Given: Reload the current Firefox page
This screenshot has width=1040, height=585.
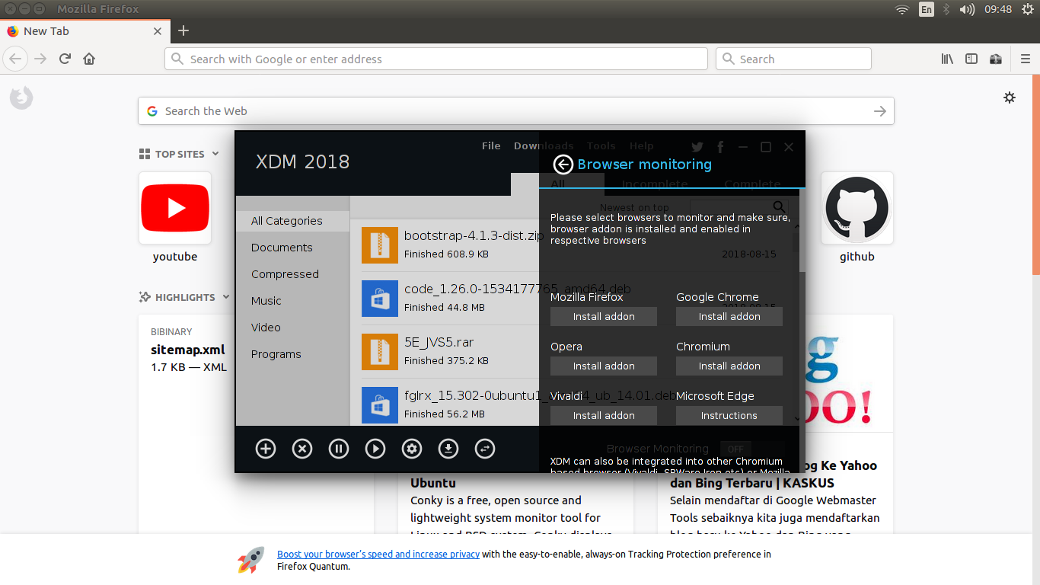Looking at the screenshot, I should [x=65, y=59].
